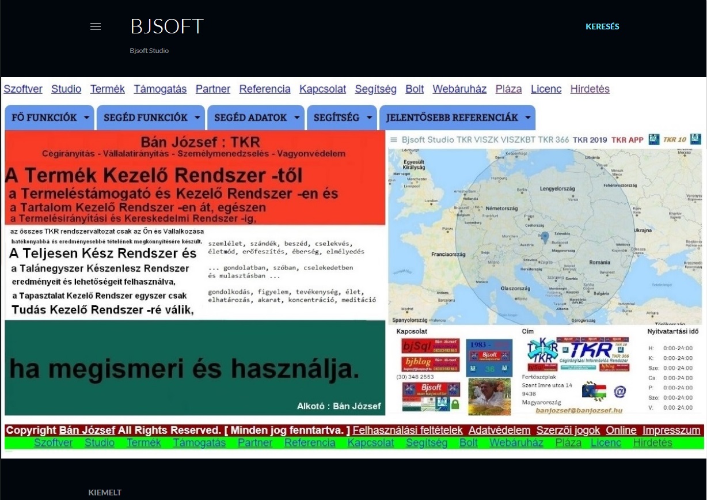This screenshot has height=500, width=707.
Task: Open Studio in the green footer bar
Action: click(100, 443)
